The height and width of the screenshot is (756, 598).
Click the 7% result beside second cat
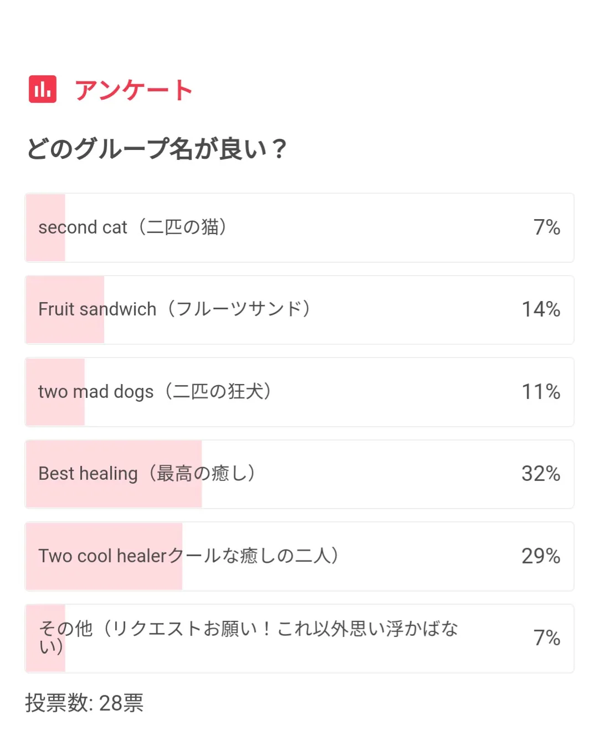pyautogui.click(x=547, y=227)
